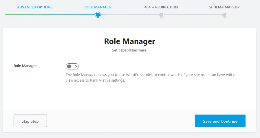
Task: Click progress line between 404 and Schema Markup
Action: click(x=193, y=15)
